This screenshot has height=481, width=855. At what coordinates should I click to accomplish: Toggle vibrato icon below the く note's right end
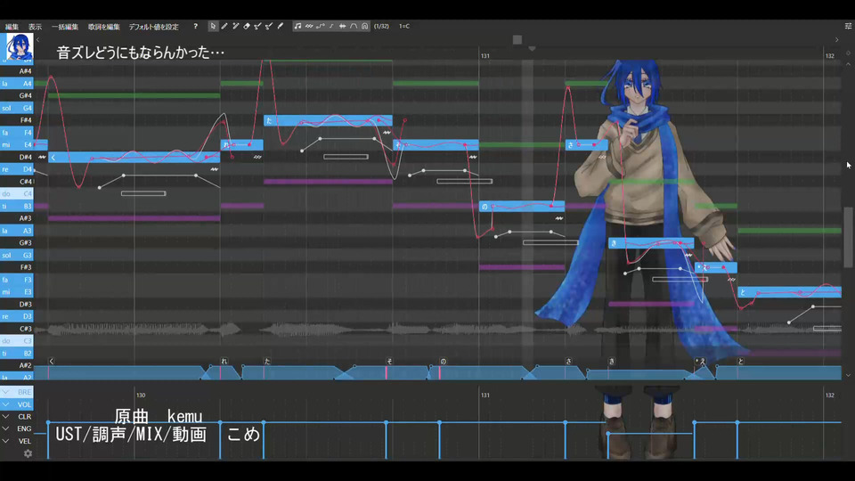pos(215,169)
